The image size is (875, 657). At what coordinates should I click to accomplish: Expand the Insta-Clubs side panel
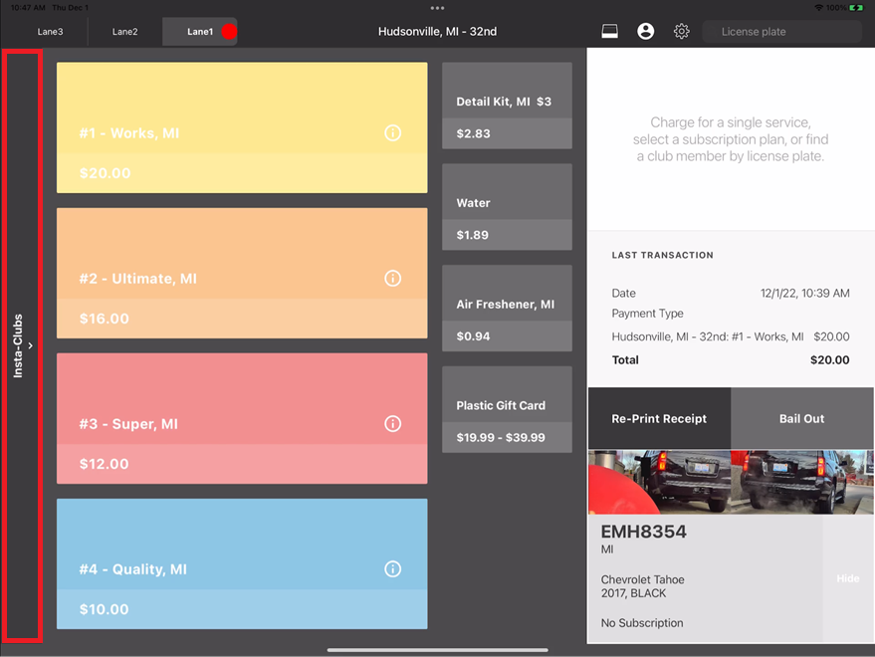pyautogui.click(x=22, y=345)
